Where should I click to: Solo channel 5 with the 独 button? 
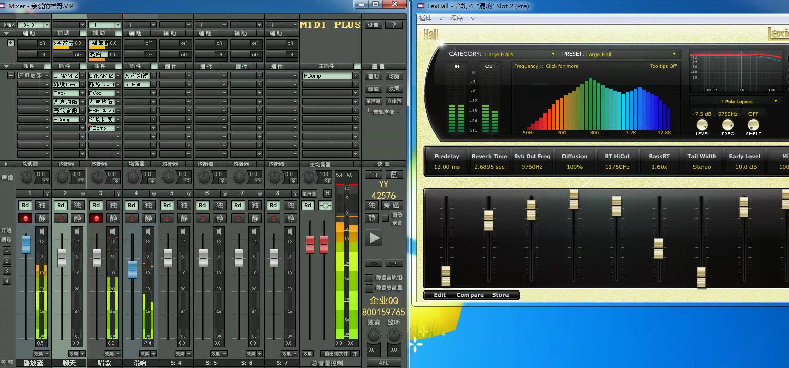point(184,205)
